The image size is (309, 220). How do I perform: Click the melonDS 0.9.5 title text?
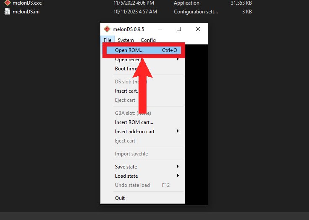pos(128,29)
